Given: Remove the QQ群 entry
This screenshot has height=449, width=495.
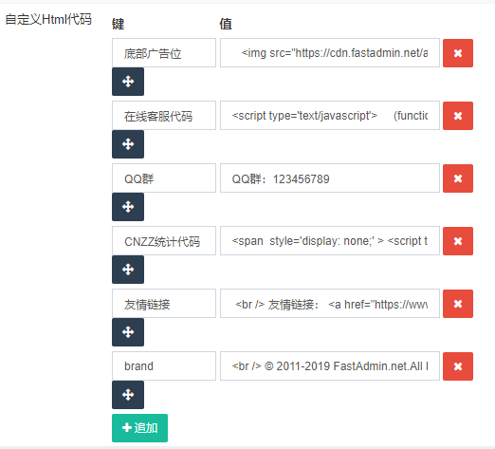Looking at the screenshot, I should [x=458, y=178].
